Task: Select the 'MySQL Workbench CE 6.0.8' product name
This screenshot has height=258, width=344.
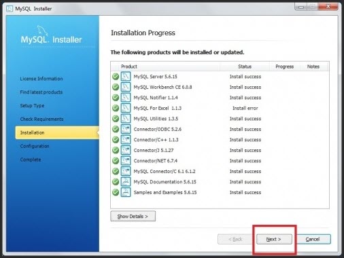Action: pyautogui.click(x=162, y=87)
